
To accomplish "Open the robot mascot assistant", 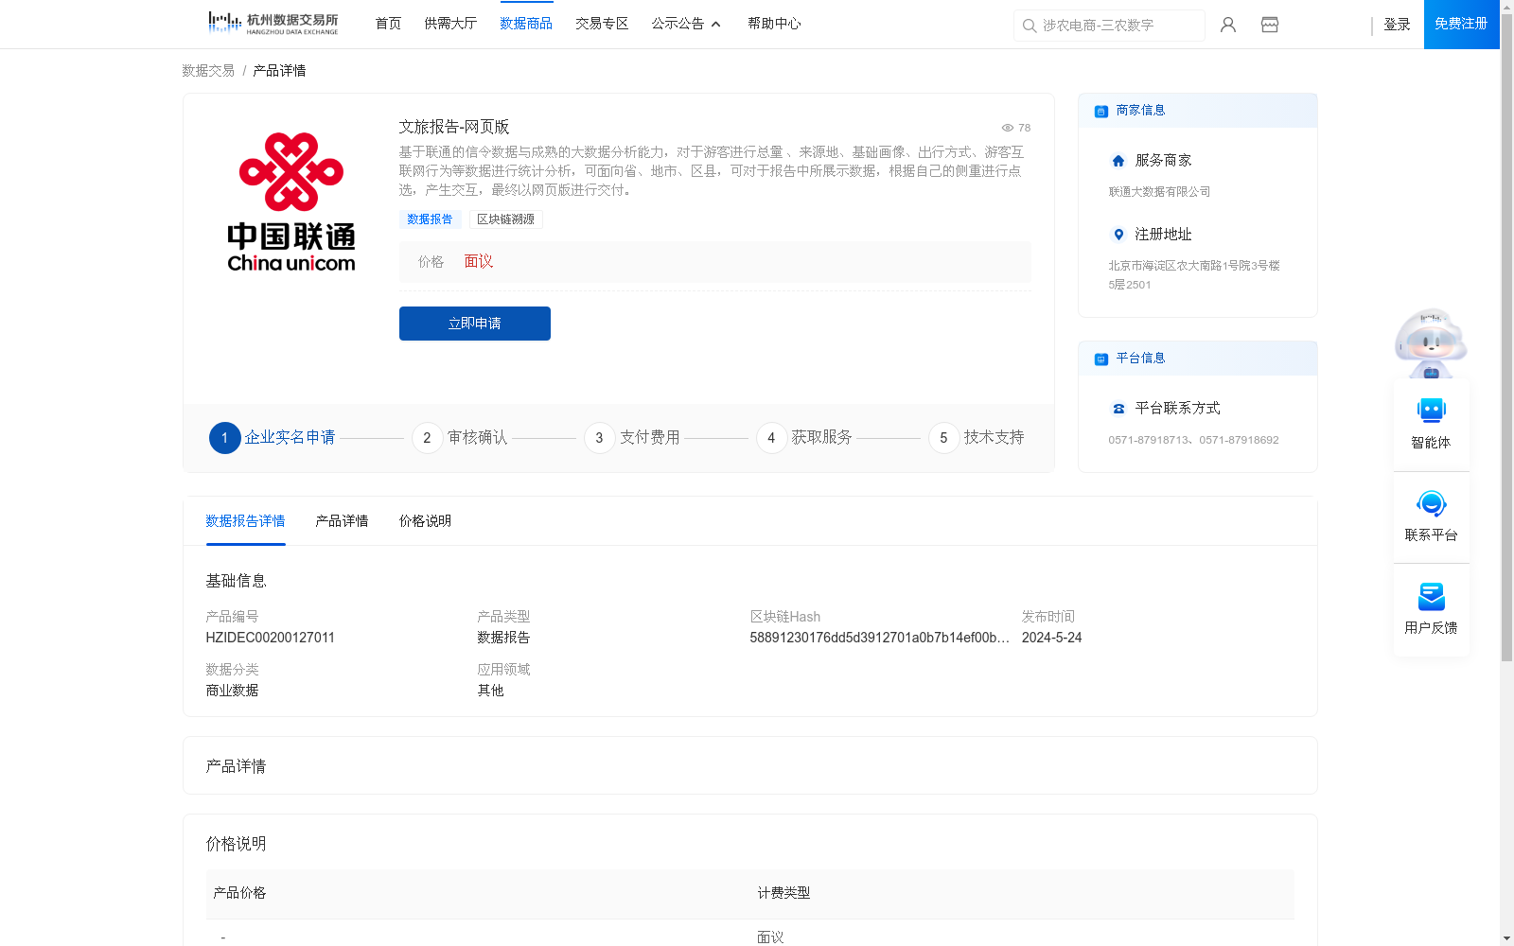I will click(x=1431, y=342).
